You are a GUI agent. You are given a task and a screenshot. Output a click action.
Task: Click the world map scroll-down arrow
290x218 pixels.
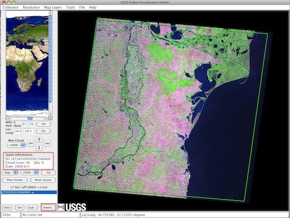click(50, 114)
